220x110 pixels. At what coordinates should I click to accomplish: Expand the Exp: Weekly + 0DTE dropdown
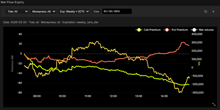74,11
